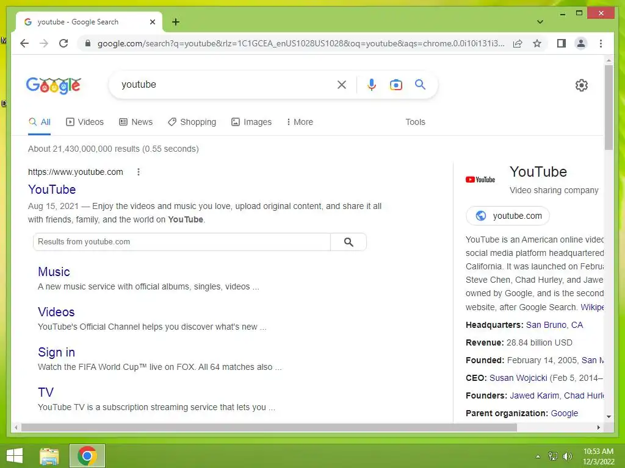Open the search Tools options
The image size is (625, 468).
point(415,122)
